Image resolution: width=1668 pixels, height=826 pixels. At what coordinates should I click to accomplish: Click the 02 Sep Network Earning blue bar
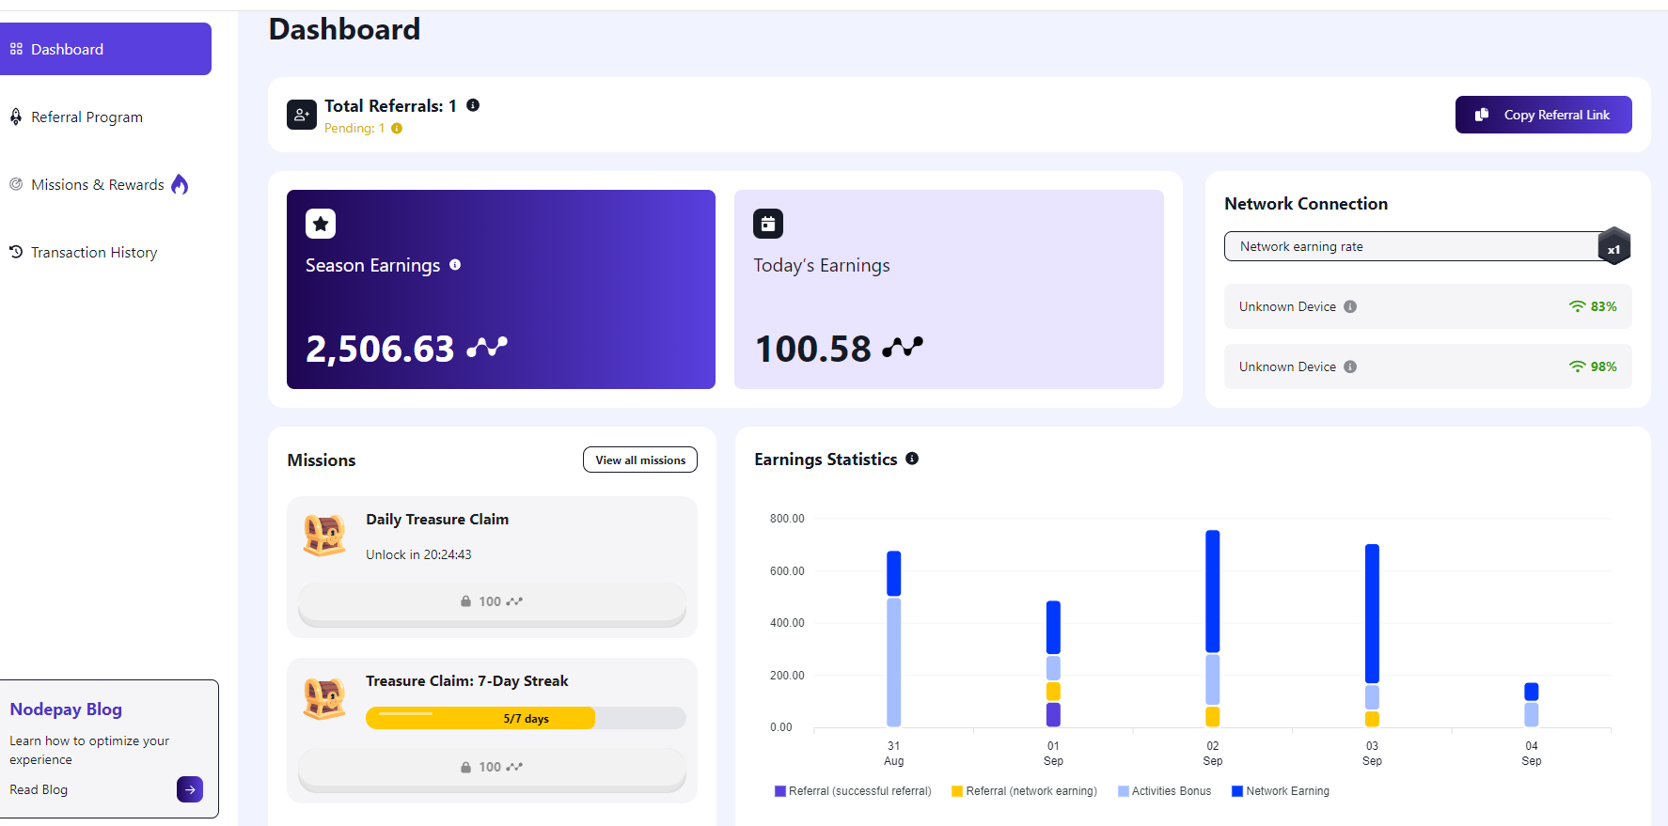click(1213, 591)
